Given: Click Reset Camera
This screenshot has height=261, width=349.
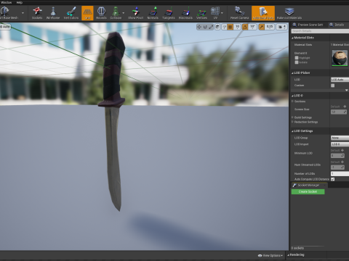Looking at the screenshot, I should click(x=239, y=13).
